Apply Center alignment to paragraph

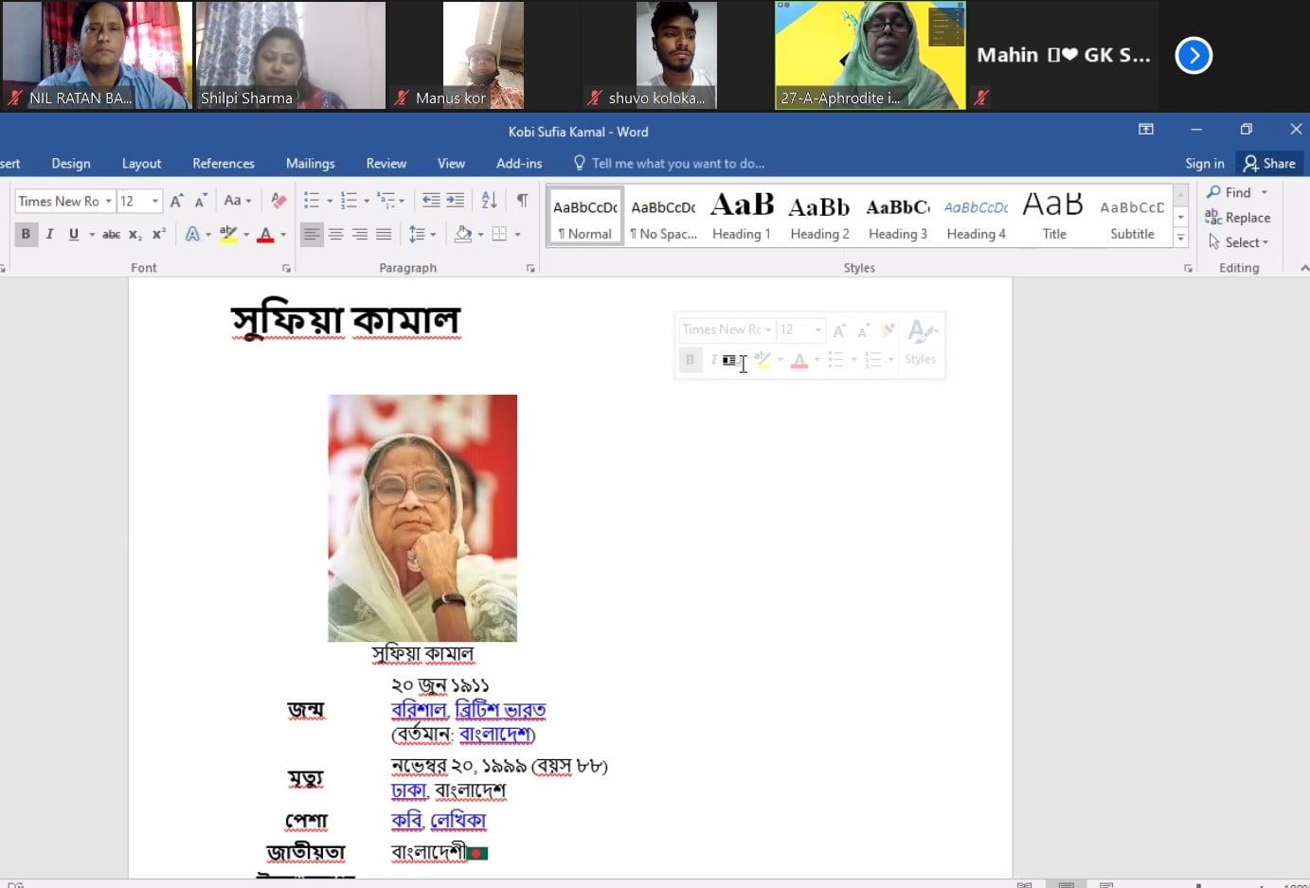[x=335, y=234]
